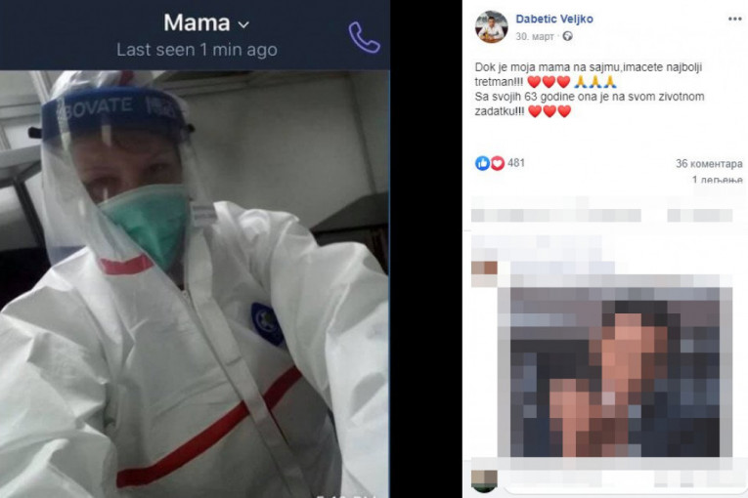Click the globe public privacy icon

[567, 36]
